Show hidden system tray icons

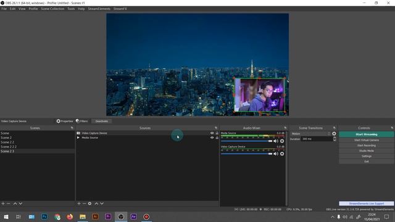333,216
